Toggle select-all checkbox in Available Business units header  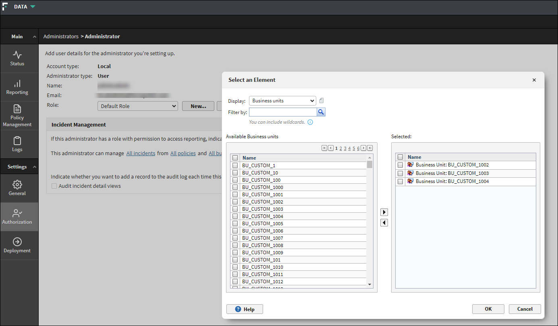(235, 158)
